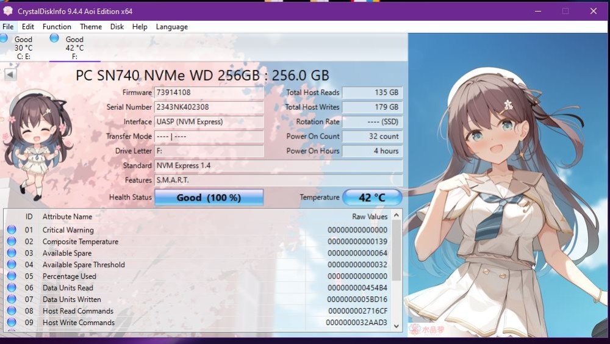Select the C: E: disk status orb
Screen dimensions: 610x344
click(4, 39)
